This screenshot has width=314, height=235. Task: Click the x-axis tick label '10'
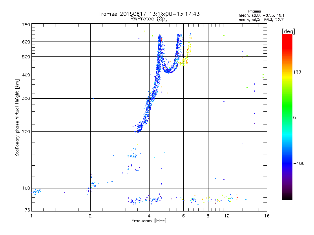click(227, 216)
